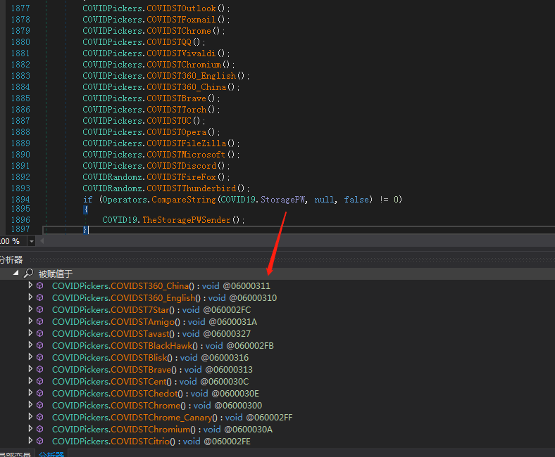
Task: Click method icon beside COVIDSTChromium
Action: click(40, 429)
